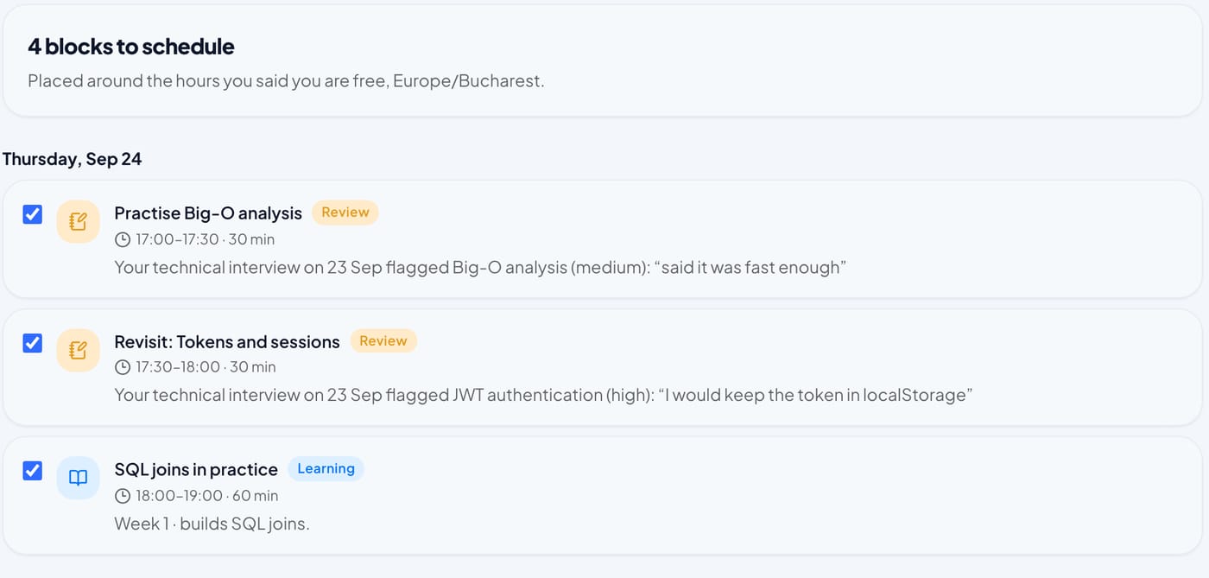Click the Thursday, Sep 24 date heading
This screenshot has width=1209, height=578.
pos(72,159)
